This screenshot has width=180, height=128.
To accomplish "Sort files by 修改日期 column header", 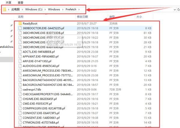I will (82, 17).
